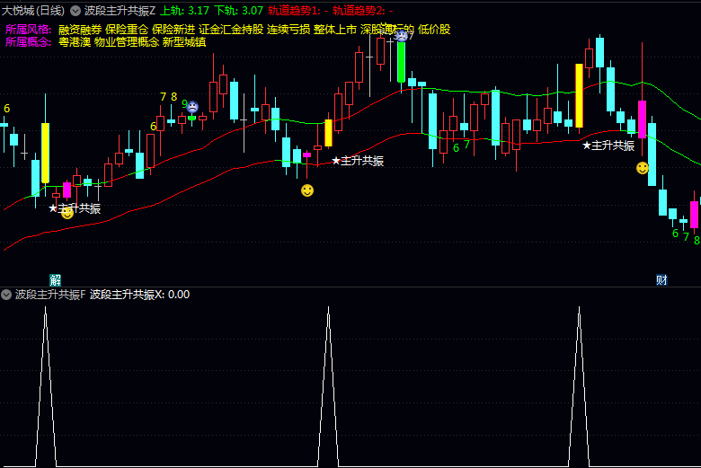The image size is (701, 468).
Task: Click the smiley overlapping a 主升共振 label
Action: point(67,213)
